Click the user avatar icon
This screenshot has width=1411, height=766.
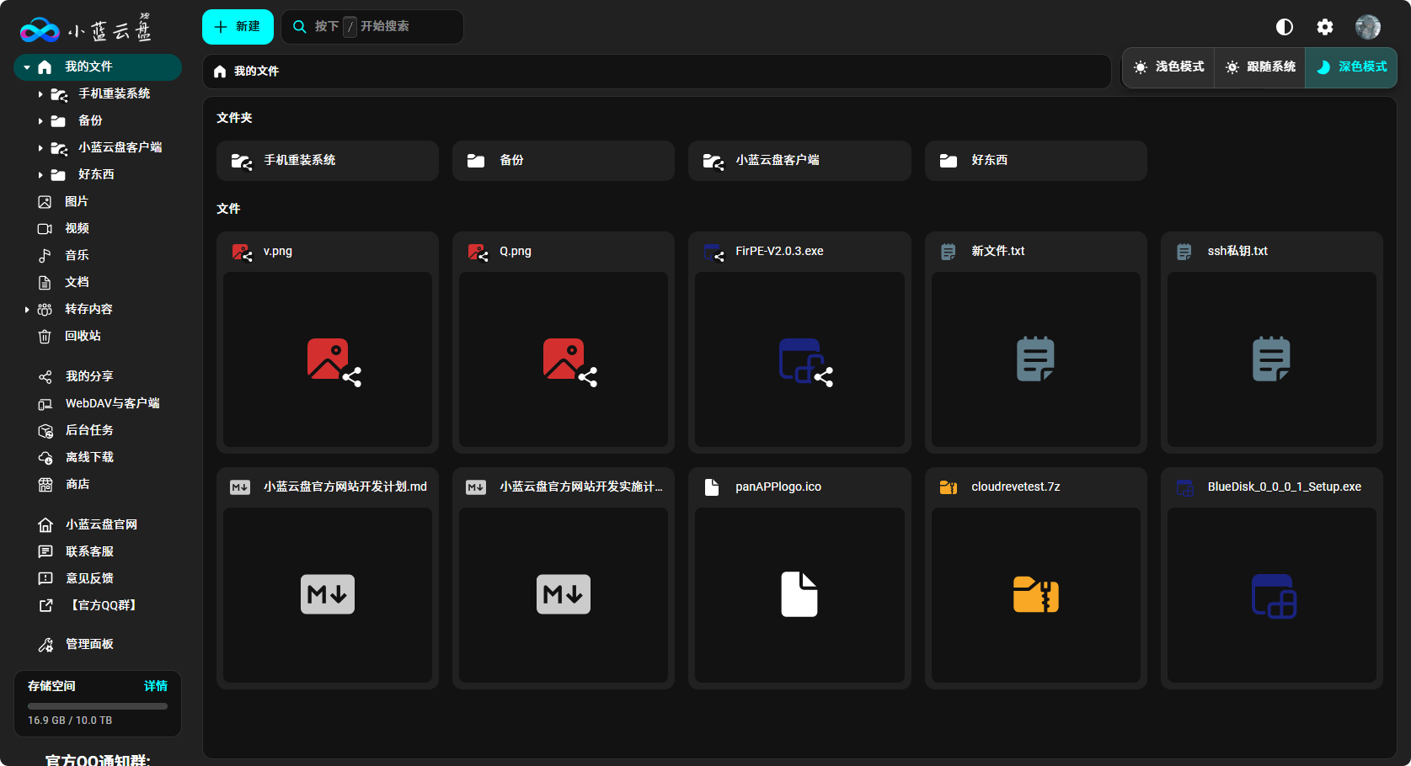click(1367, 27)
